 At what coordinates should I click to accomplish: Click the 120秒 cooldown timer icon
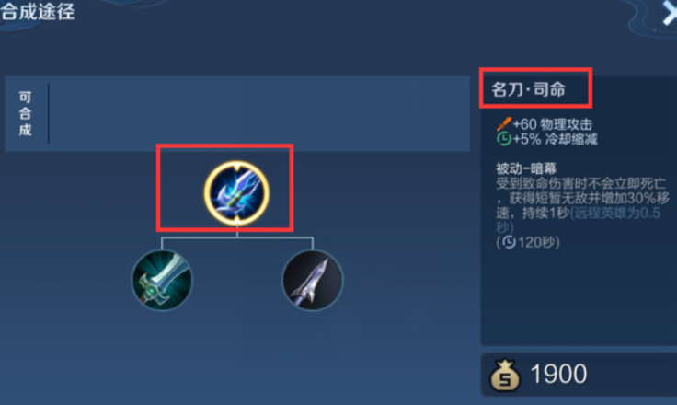509,242
